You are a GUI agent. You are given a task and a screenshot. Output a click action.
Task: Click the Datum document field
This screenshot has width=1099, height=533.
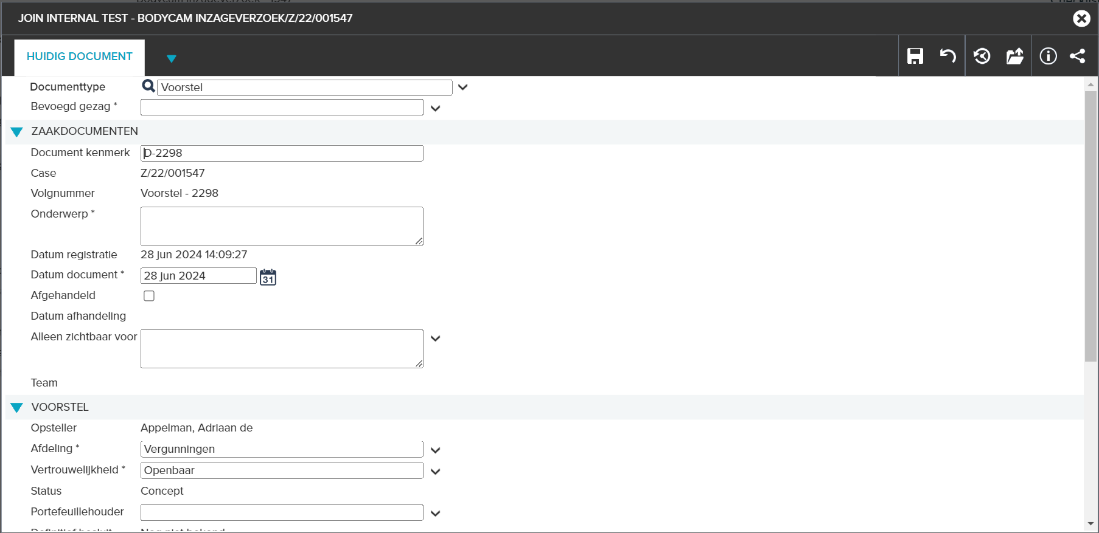coord(198,276)
